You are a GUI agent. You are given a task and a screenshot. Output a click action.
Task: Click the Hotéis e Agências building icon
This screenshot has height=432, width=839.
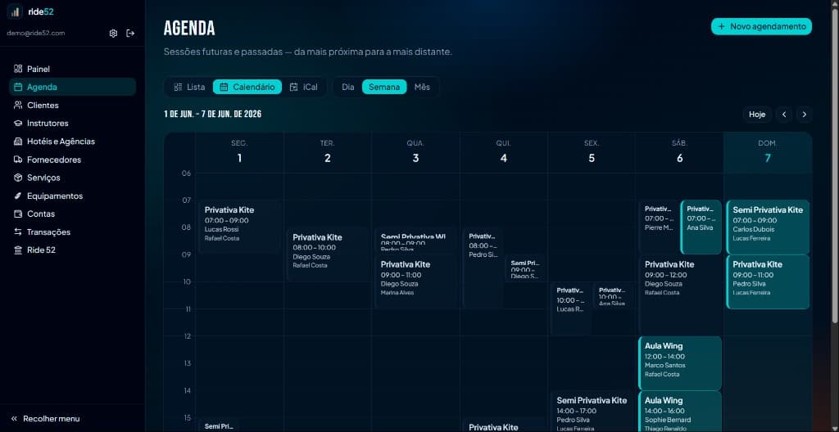click(x=18, y=142)
